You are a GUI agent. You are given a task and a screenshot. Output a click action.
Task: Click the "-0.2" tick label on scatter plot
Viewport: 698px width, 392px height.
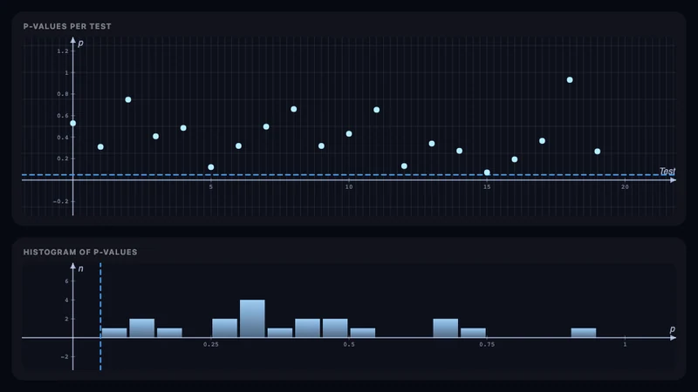point(61,201)
